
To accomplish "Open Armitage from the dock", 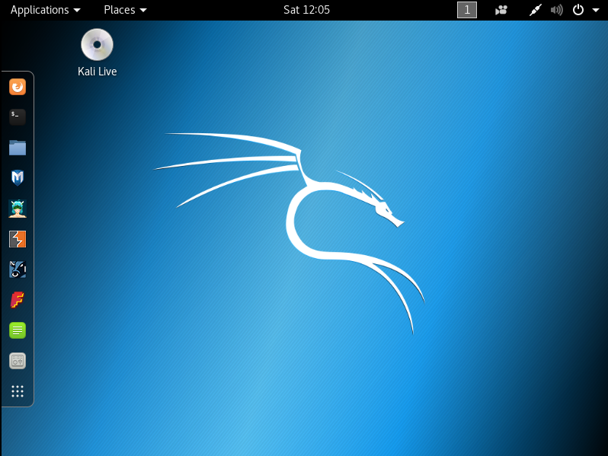I will pos(18,209).
